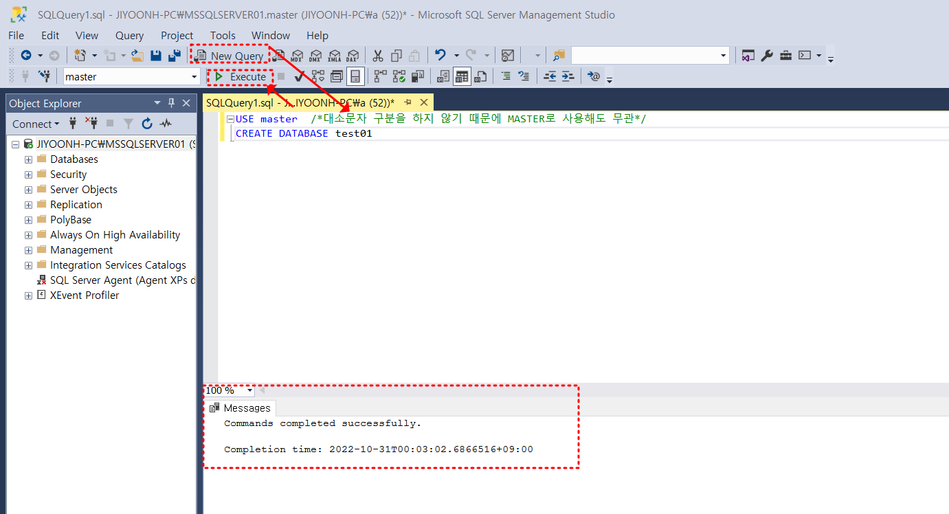This screenshot has width=949, height=514.
Task: Toggle Include Client Statistics icon
Action: 417,76
